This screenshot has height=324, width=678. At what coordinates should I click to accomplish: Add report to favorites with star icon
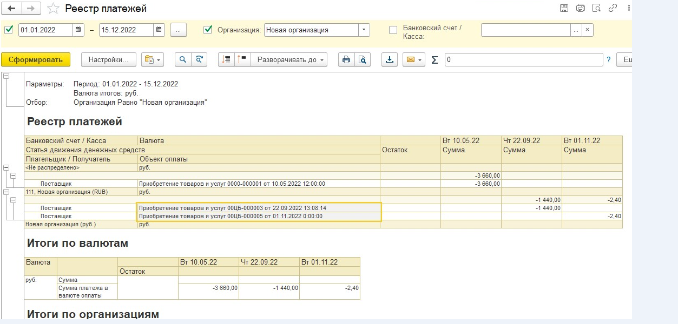coord(53,9)
